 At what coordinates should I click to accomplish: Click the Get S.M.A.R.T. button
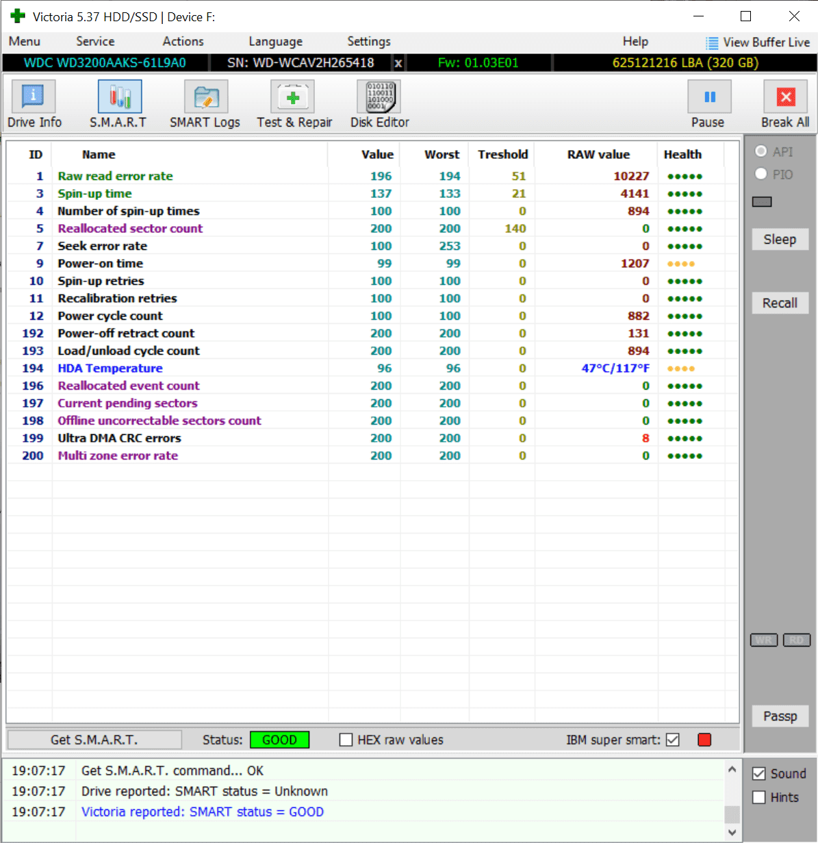[x=94, y=740]
